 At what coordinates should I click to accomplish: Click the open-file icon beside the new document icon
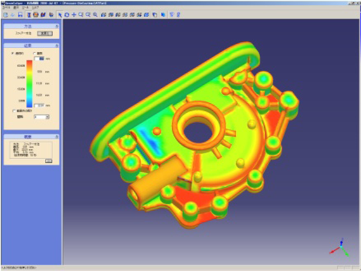coord(13,15)
